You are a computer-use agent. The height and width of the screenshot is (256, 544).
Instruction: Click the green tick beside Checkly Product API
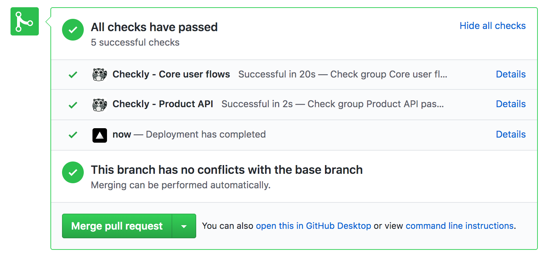point(73,105)
